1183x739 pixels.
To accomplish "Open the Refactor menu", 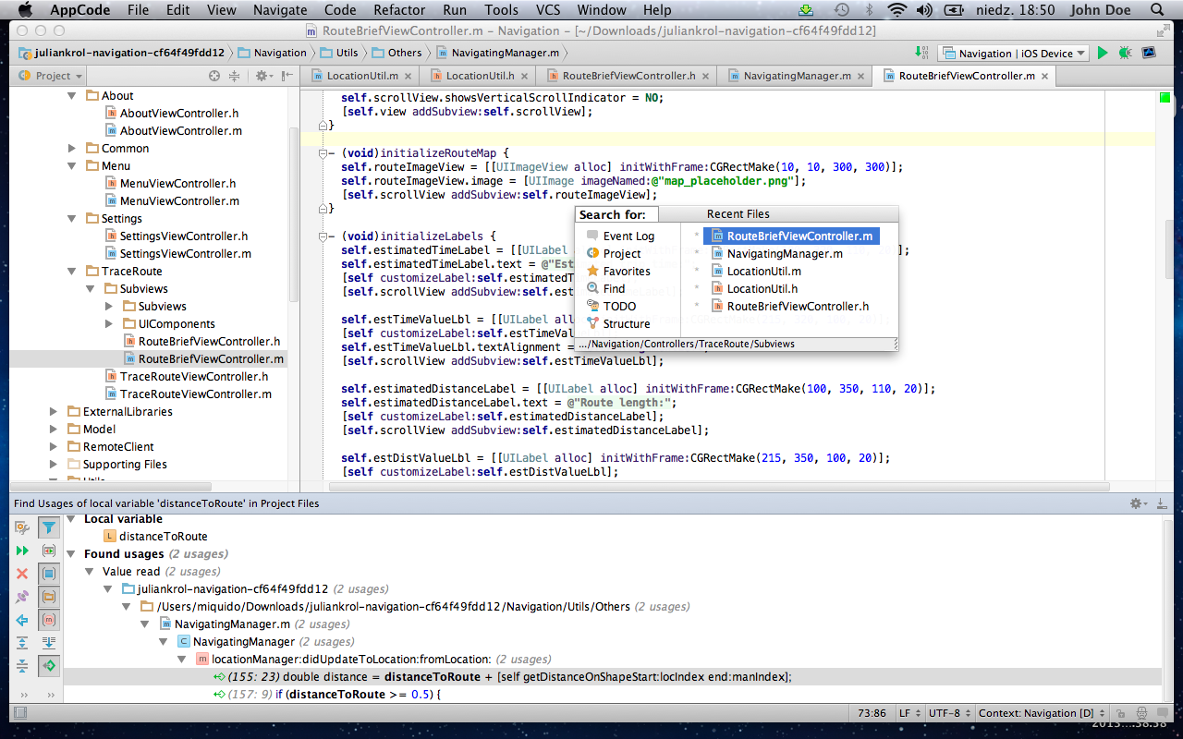I will click(x=399, y=10).
